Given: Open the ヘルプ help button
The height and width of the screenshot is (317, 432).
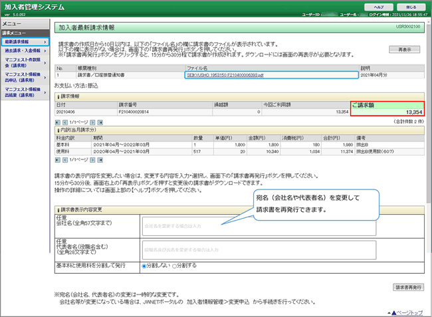Looking at the screenshot, I should [x=379, y=7].
